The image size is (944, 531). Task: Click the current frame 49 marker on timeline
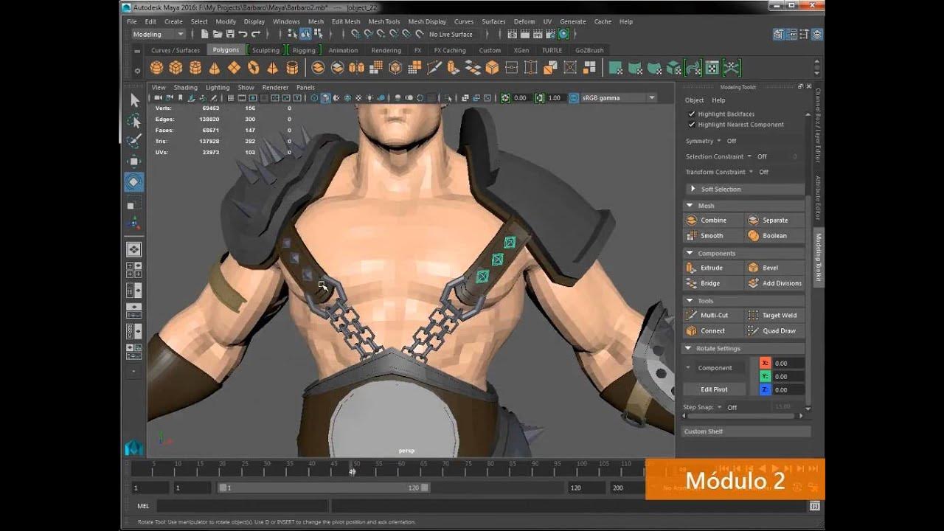coord(352,471)
